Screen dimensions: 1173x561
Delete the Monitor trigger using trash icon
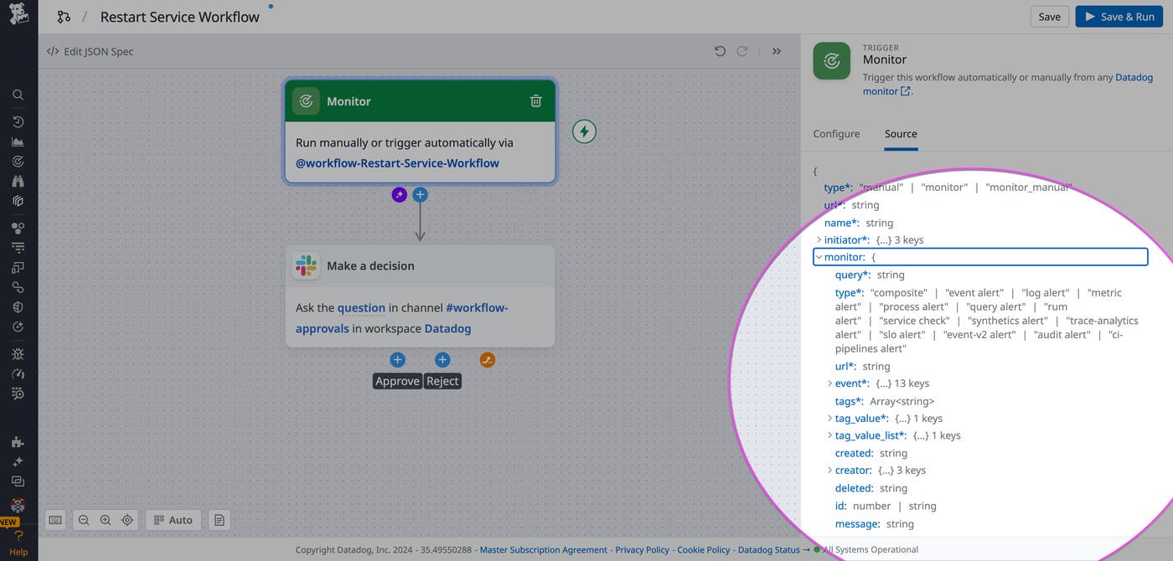pyautogui.click(x=535, y=101)
